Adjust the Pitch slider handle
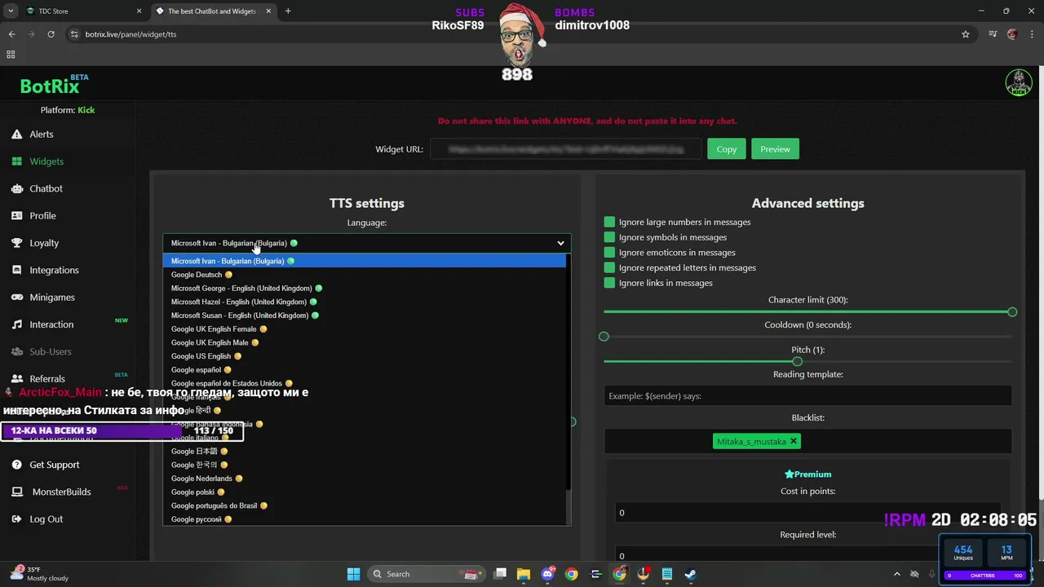1044x587 pixels. (797, 361)
